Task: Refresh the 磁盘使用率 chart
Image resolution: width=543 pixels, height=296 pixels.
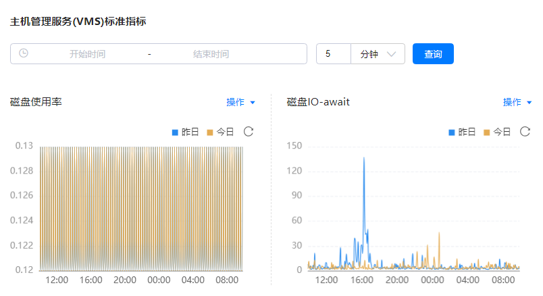Action: pos(249,132)
